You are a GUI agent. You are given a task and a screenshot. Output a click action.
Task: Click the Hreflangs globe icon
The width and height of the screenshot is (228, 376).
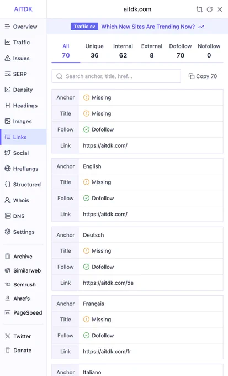click(x=8, y=169)
